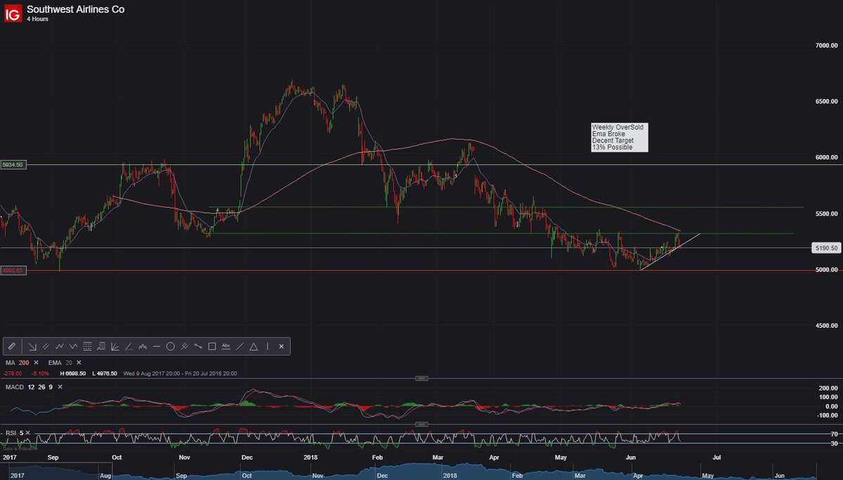The image size is (843, 480).
Task: Select the ruler drawing tools icon
Action: click(12, 347)
